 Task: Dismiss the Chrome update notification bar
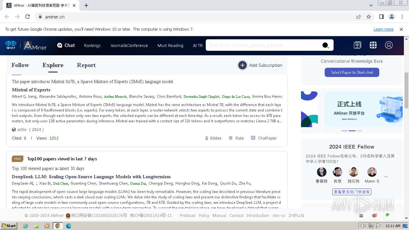tap(401, 29)
